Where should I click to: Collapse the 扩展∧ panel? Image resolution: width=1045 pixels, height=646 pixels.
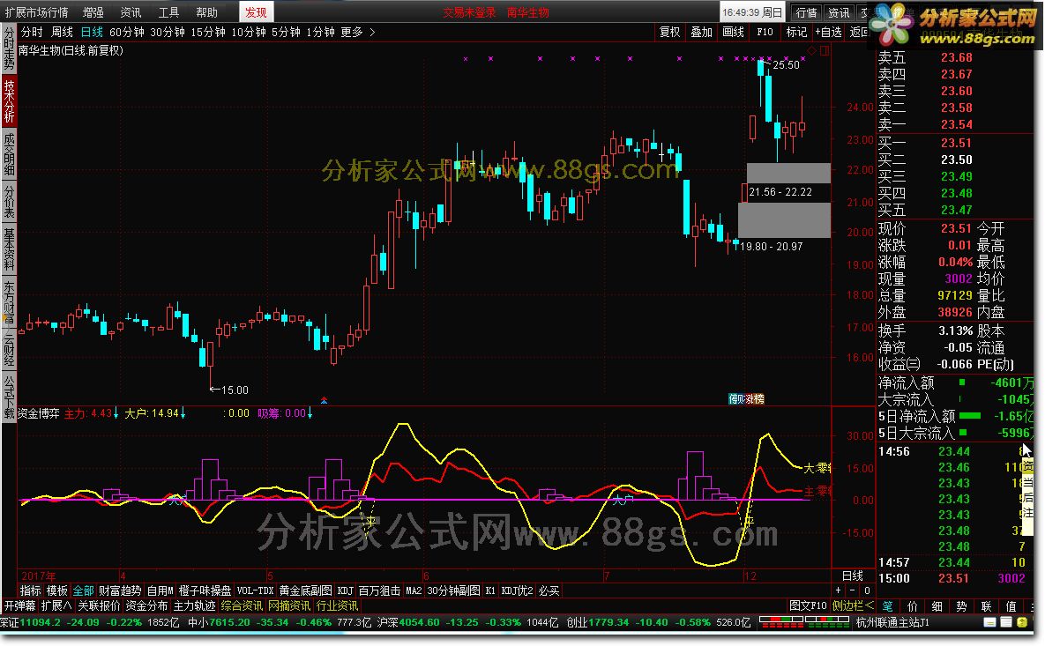[x=56, y=606]
